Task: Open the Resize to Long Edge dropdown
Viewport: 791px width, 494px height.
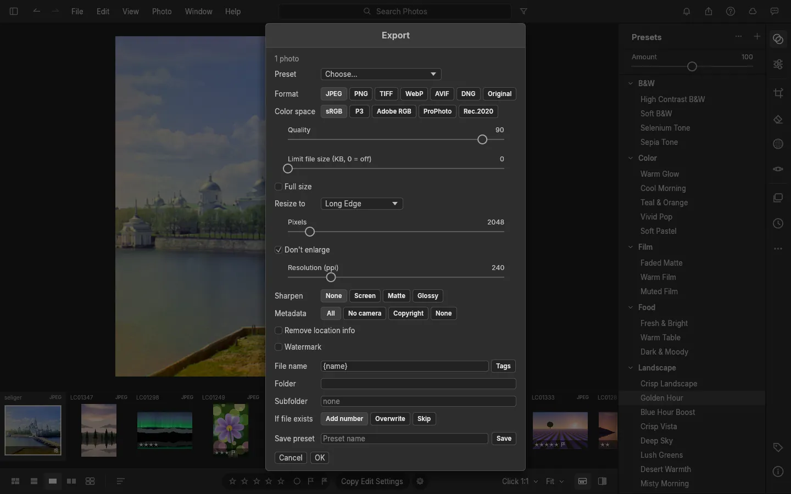Action: [362, 204]
